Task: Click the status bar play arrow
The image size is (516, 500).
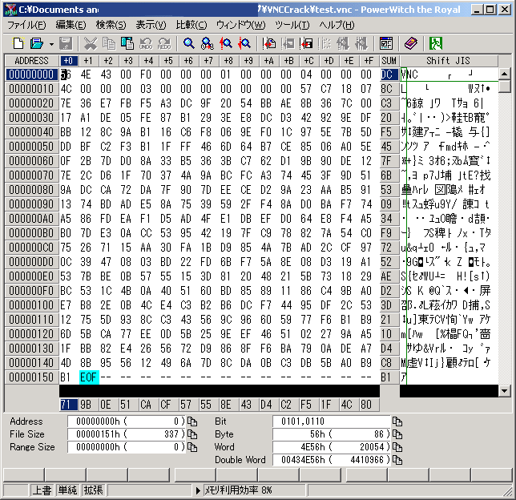Action: [198, 490]
